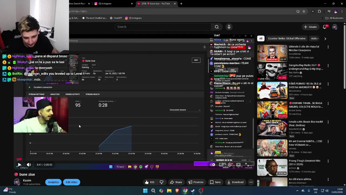Show more filter chips with right arrow
This screenshot has width=346, height=195.
(x=325, y=38)
